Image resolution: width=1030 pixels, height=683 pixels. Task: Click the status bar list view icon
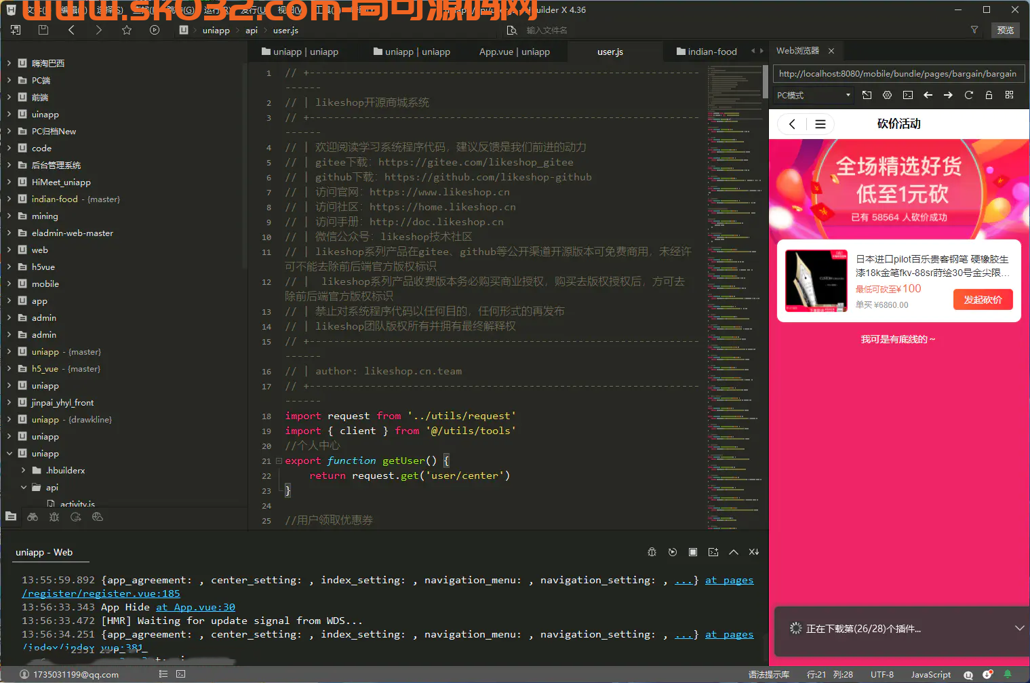click(163, 674)
